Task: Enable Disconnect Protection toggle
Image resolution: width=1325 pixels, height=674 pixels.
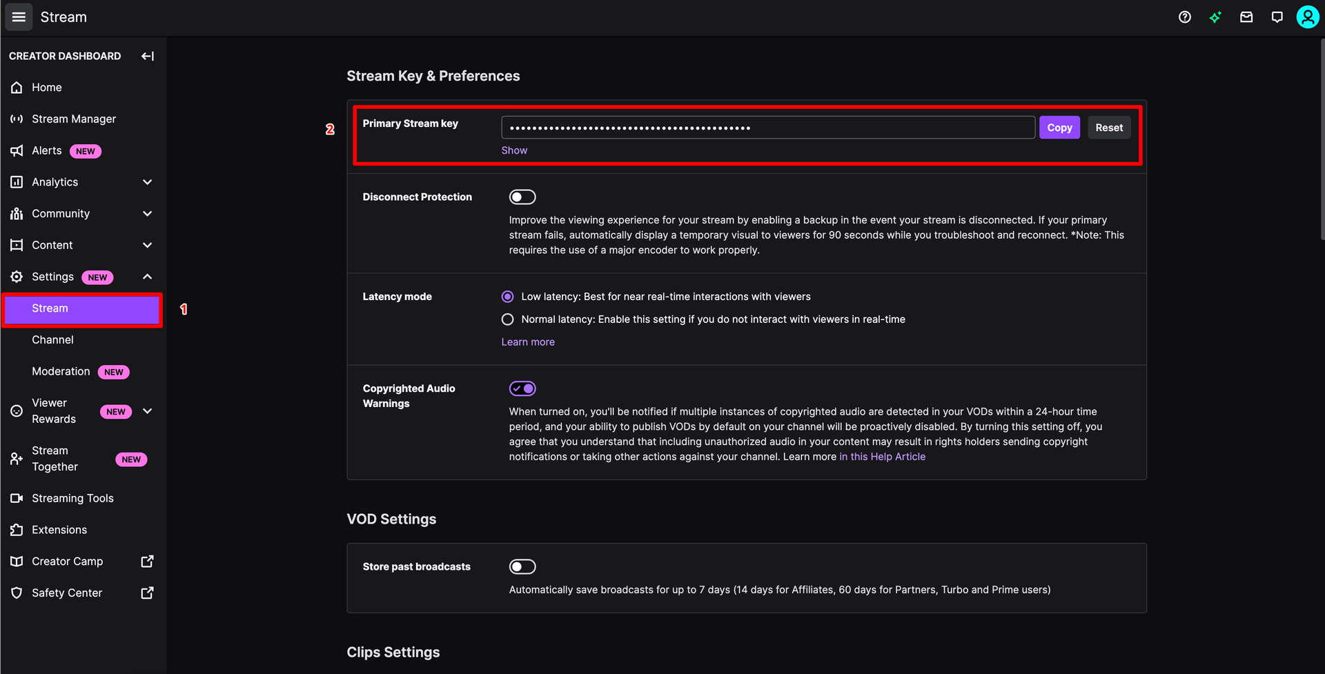Action: (522, 197)
